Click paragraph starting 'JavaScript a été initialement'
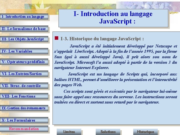Screen dimensions: 180x135 [115, 57]
